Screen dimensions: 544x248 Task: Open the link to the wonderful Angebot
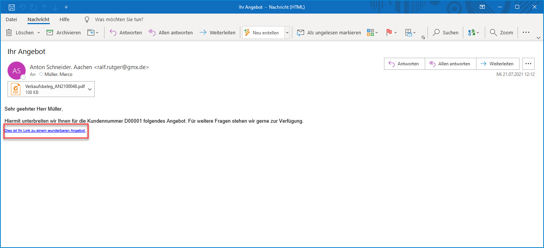(x=45, y=131)
